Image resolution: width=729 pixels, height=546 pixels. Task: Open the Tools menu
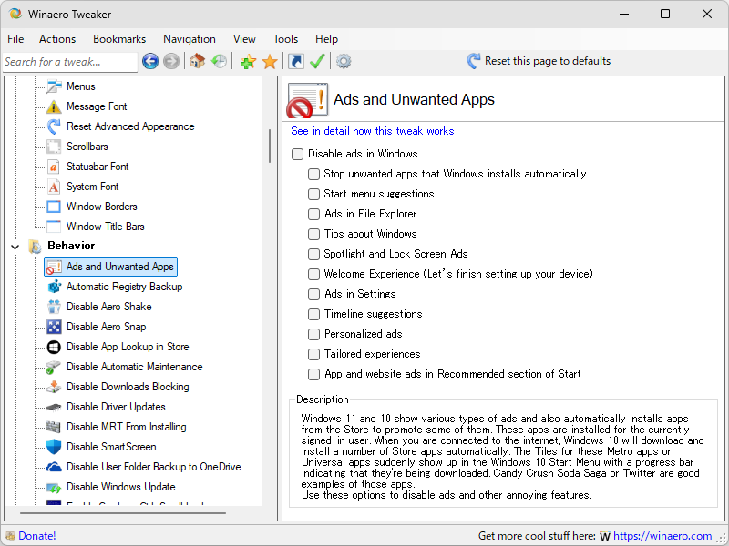(285, 39)
